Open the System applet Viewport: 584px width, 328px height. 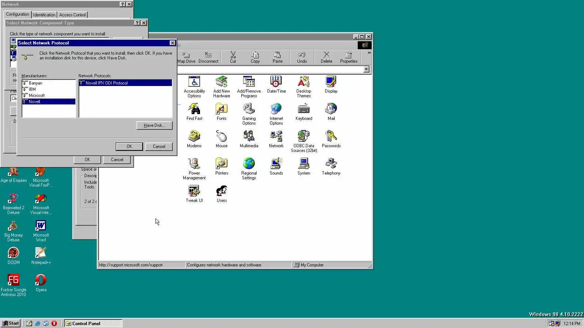(304, 166)
